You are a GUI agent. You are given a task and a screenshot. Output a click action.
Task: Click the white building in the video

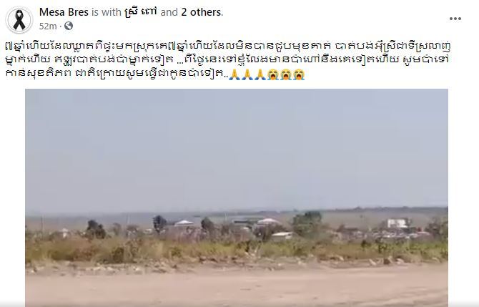pos(398,223)
